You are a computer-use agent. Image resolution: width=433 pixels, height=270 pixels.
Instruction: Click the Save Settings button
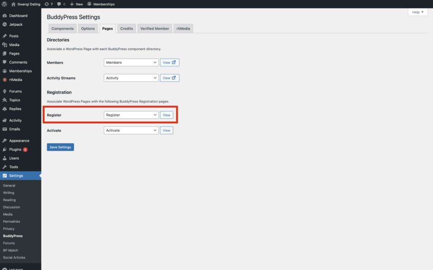coord(60,147)
